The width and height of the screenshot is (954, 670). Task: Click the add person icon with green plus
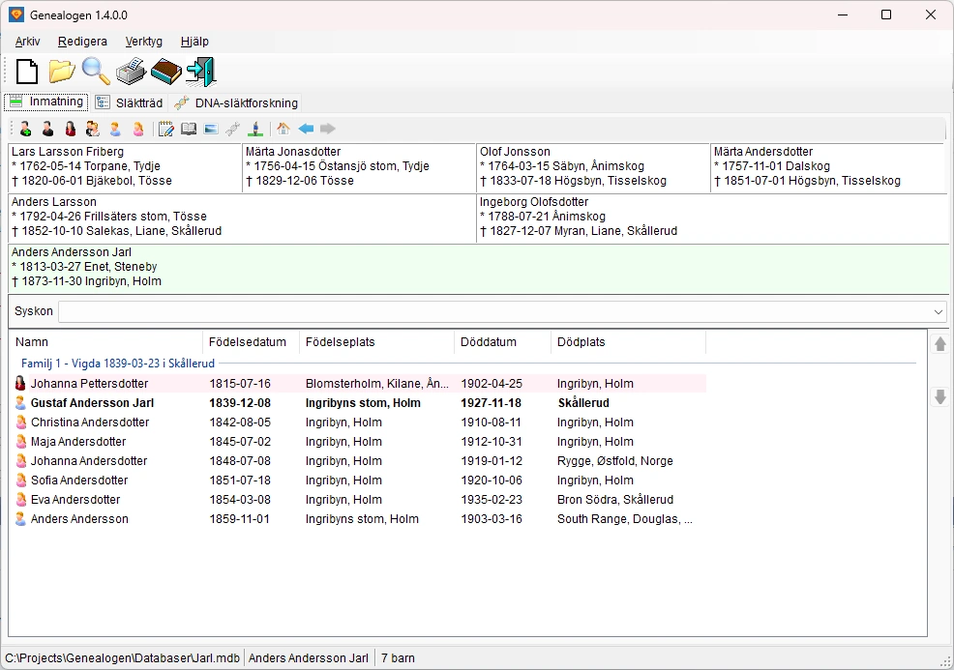(x=25, y=129)
